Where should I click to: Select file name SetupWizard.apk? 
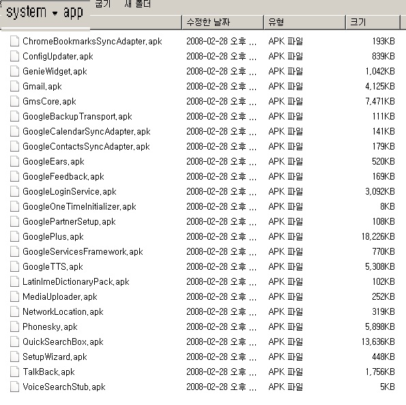(55, 357)
